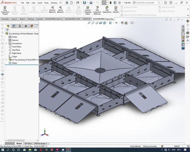The height and width of the screenshot is (152, 190).
Task: Click the Select Balloons tool
Action: pos(60,7)
